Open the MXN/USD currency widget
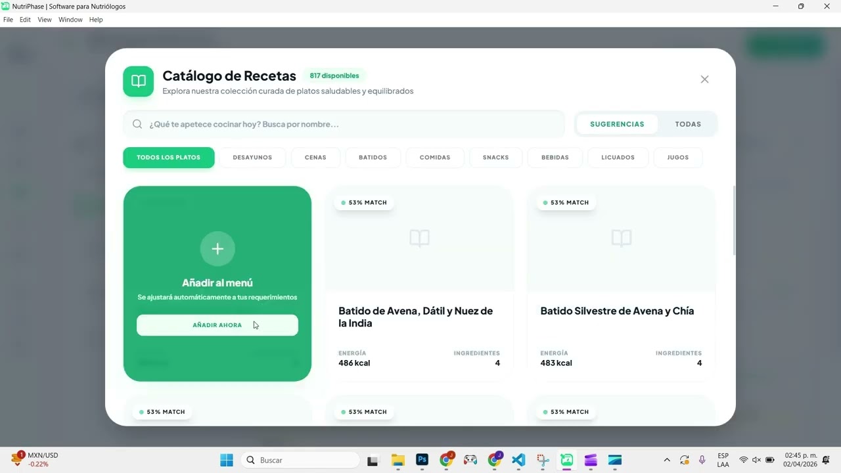Screen dimensions: 841x473 35,460
